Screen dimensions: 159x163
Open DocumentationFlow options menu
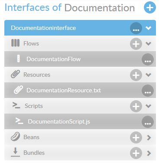(x=148, y=59)
